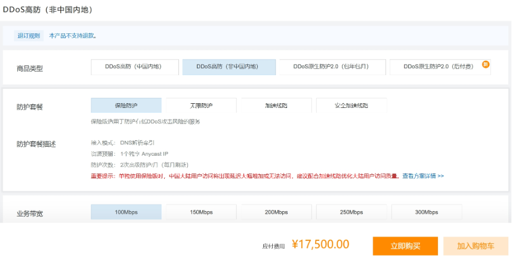Click the 应付费用 label

pyautogui.click(x=274, y=246)
